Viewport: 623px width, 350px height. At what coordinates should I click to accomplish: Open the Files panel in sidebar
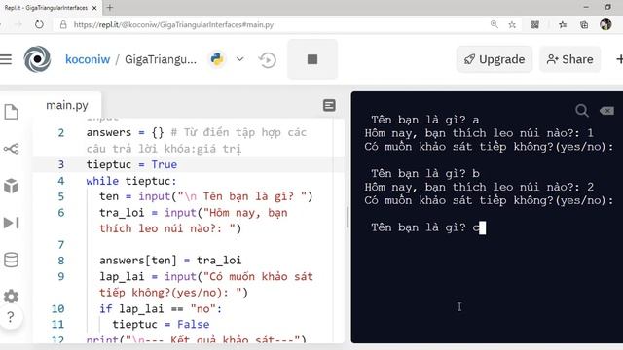pyautogui.click(x=11, y=112)
